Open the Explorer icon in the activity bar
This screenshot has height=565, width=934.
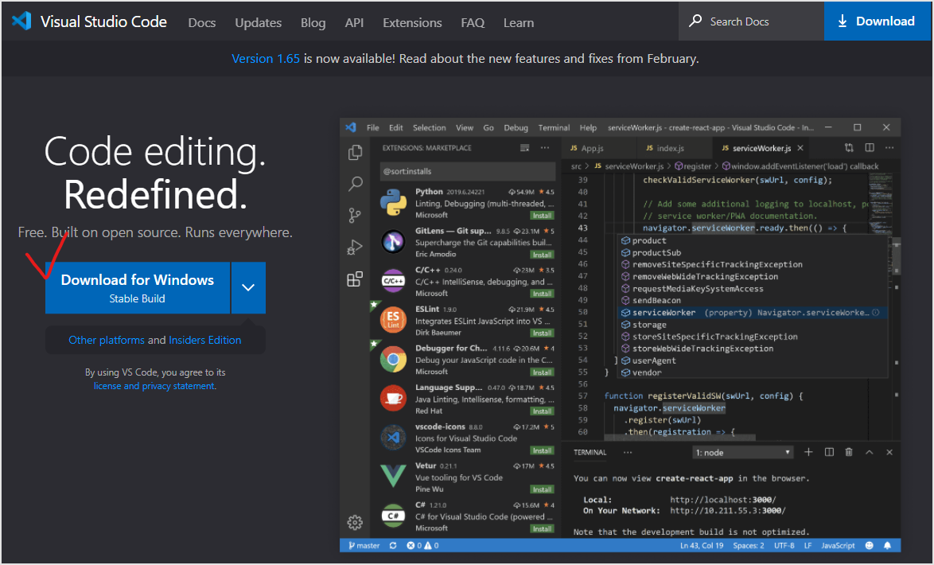point(355,153)
